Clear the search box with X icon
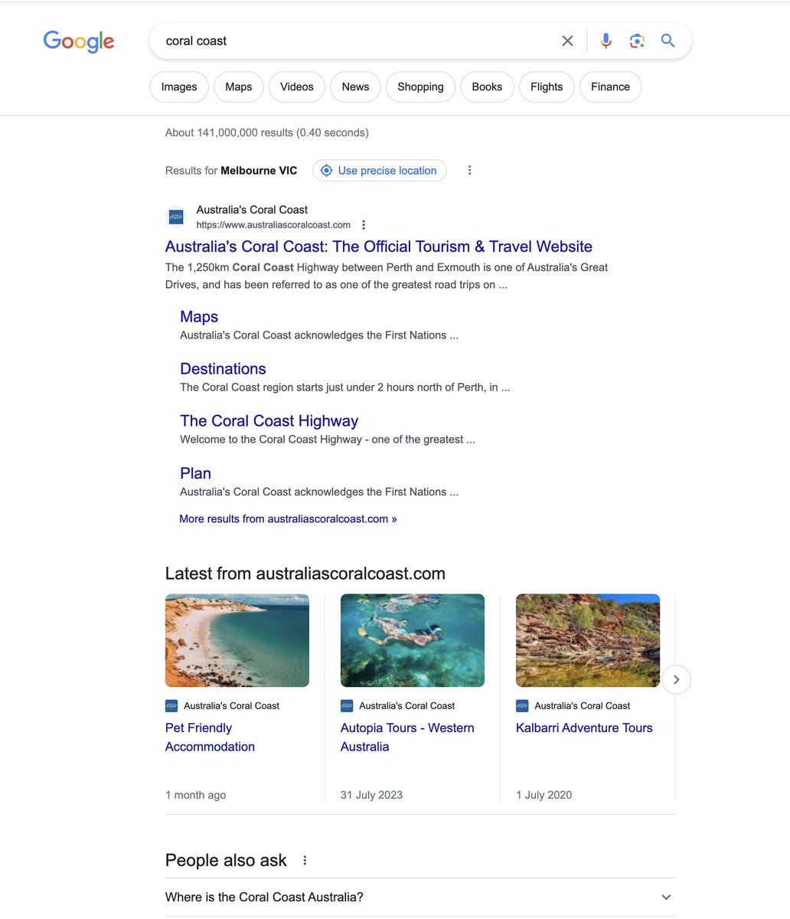The height and width of the screenshot is (919, 790). pos(567,41)
